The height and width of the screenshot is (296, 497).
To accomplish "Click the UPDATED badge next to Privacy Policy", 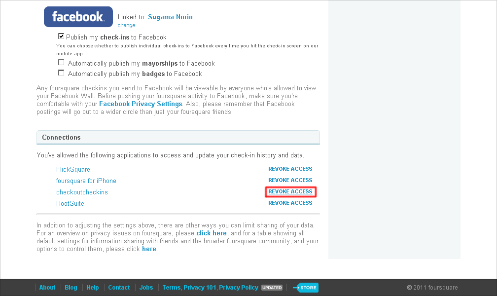I will point(272,288).
